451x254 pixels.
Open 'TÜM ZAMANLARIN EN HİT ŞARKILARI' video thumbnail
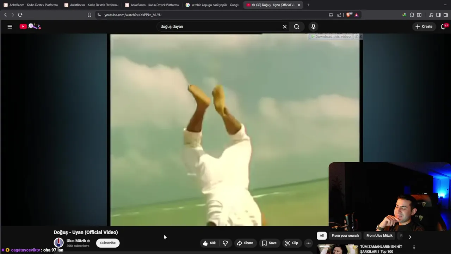[x=338, y=249]
